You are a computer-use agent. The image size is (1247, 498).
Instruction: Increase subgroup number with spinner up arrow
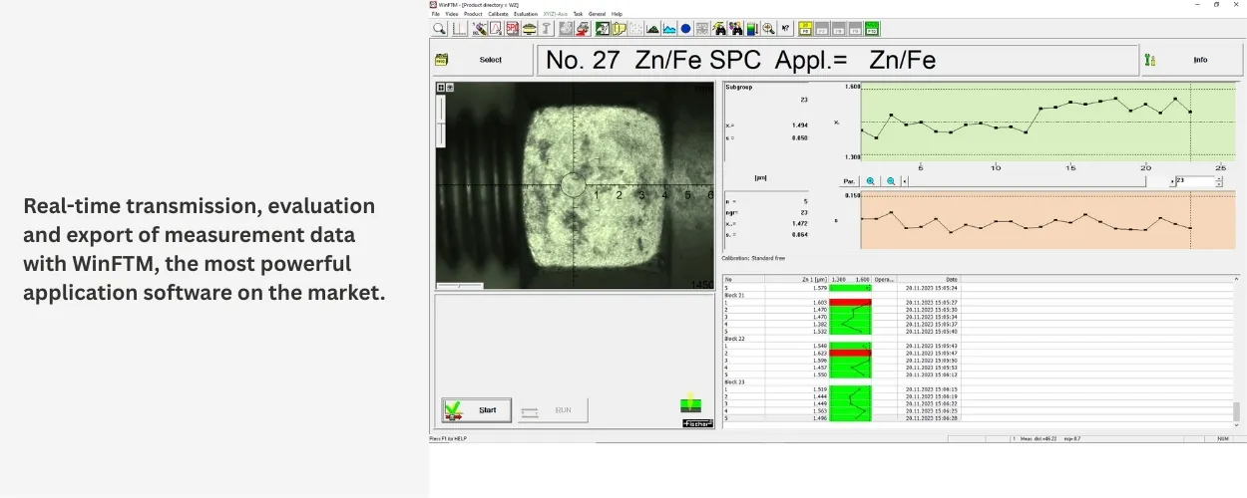pyautogui.click(x=1218, y=178)
